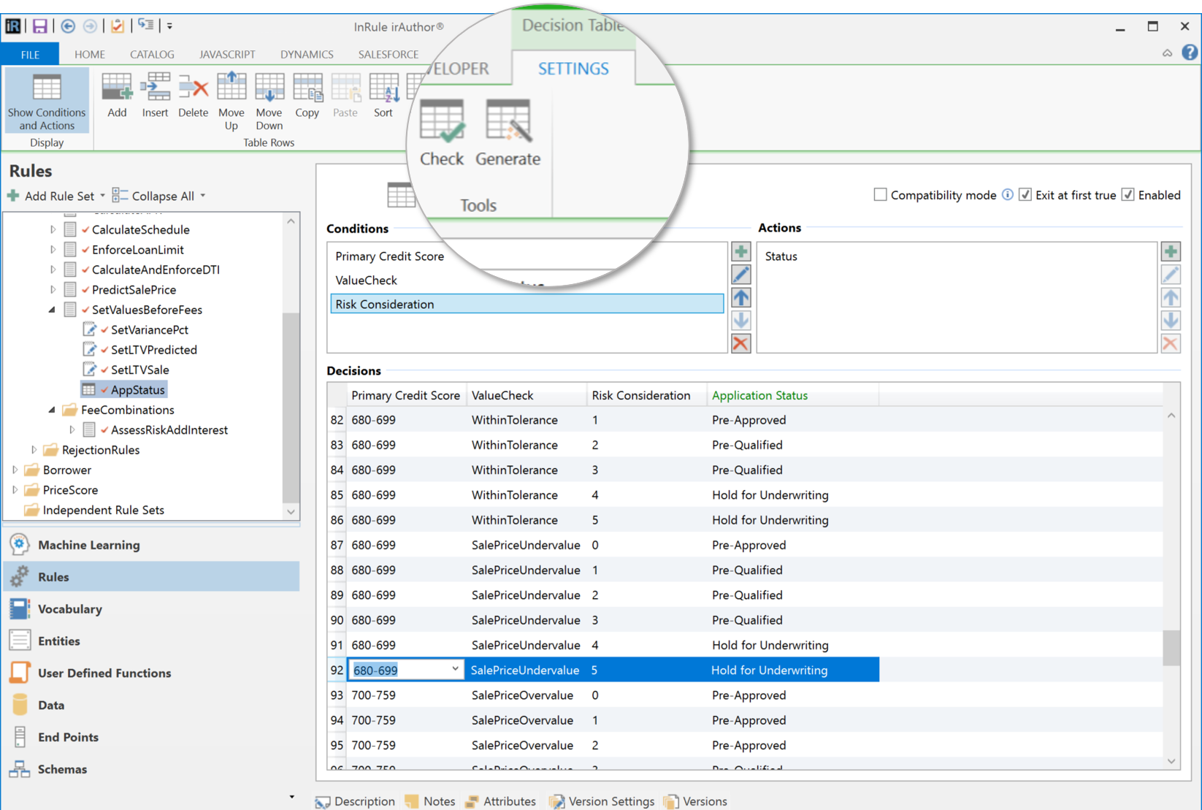Switch to the SALESFORCE ribbon tab
Viewport: 1202px width, 810px height.
[x=388, y=54]
